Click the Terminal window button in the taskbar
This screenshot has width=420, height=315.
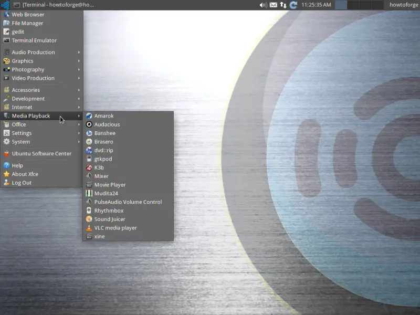54,5
